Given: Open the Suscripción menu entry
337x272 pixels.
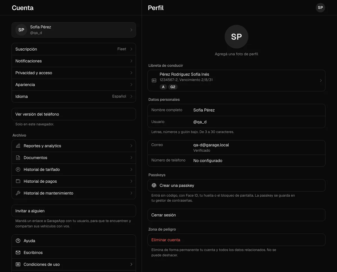Looking at the screenshot, I should 74,49.
